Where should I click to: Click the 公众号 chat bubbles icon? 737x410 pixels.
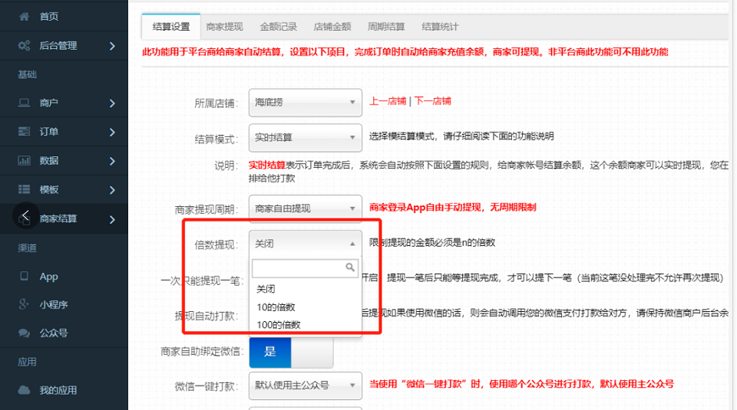pyautogui.click(x=24, y=333)
